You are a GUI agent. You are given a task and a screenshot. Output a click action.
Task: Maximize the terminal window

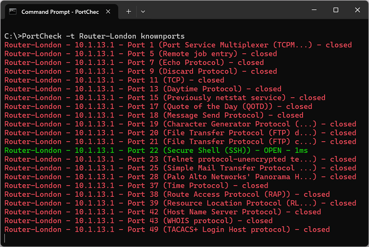[x=336, y=10]
